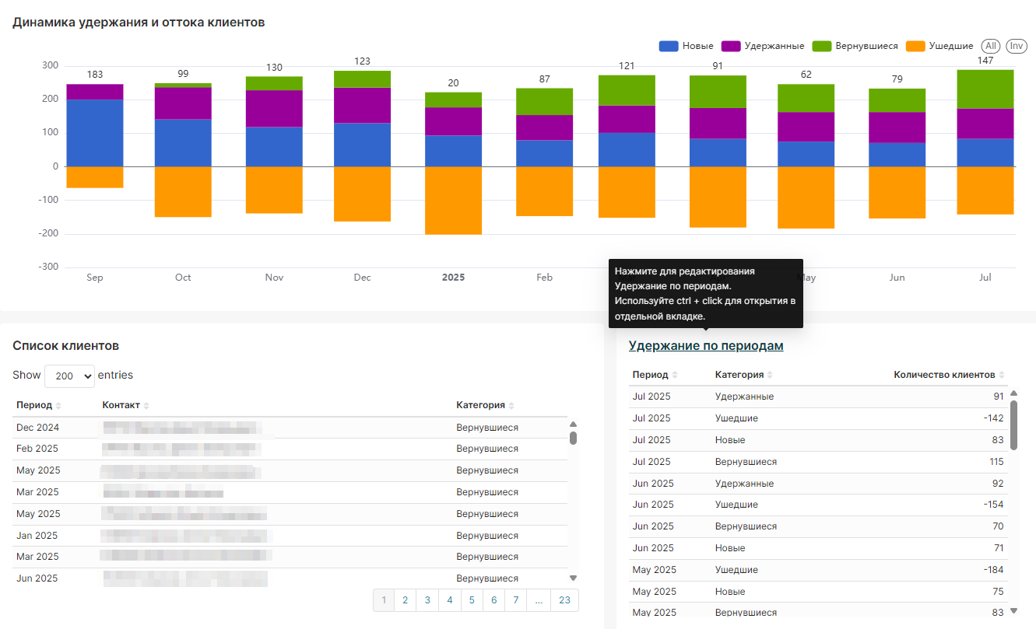
Task: Open page 3 in the client list pagination
Action: [427, 600]
